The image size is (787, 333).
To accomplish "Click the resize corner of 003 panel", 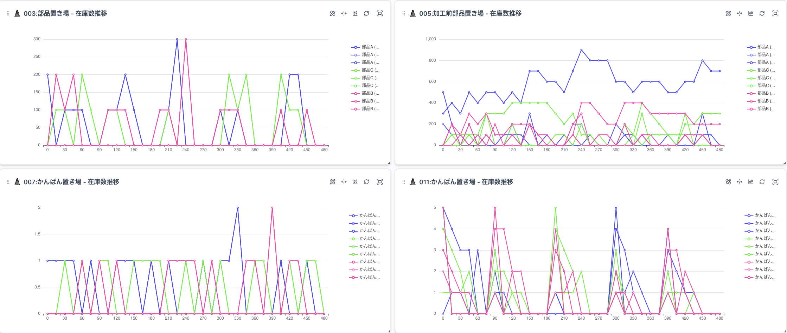I will click(389, 163).
